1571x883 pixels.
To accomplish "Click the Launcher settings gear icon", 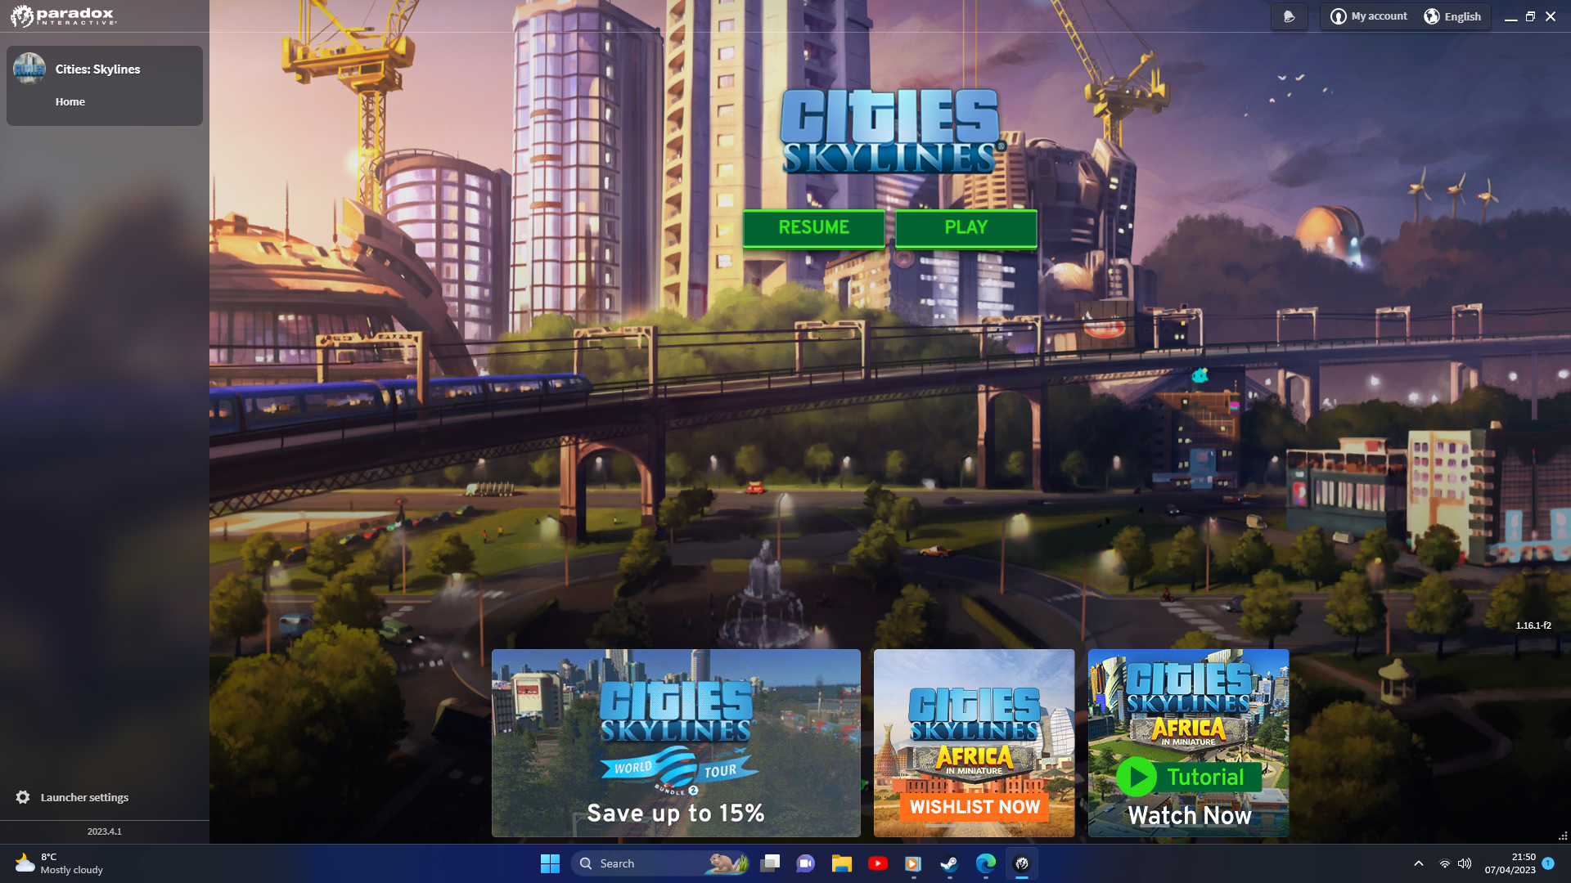I will (x=23, y=797).
